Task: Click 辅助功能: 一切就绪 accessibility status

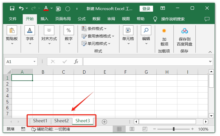Action: (x=50, y=129)
